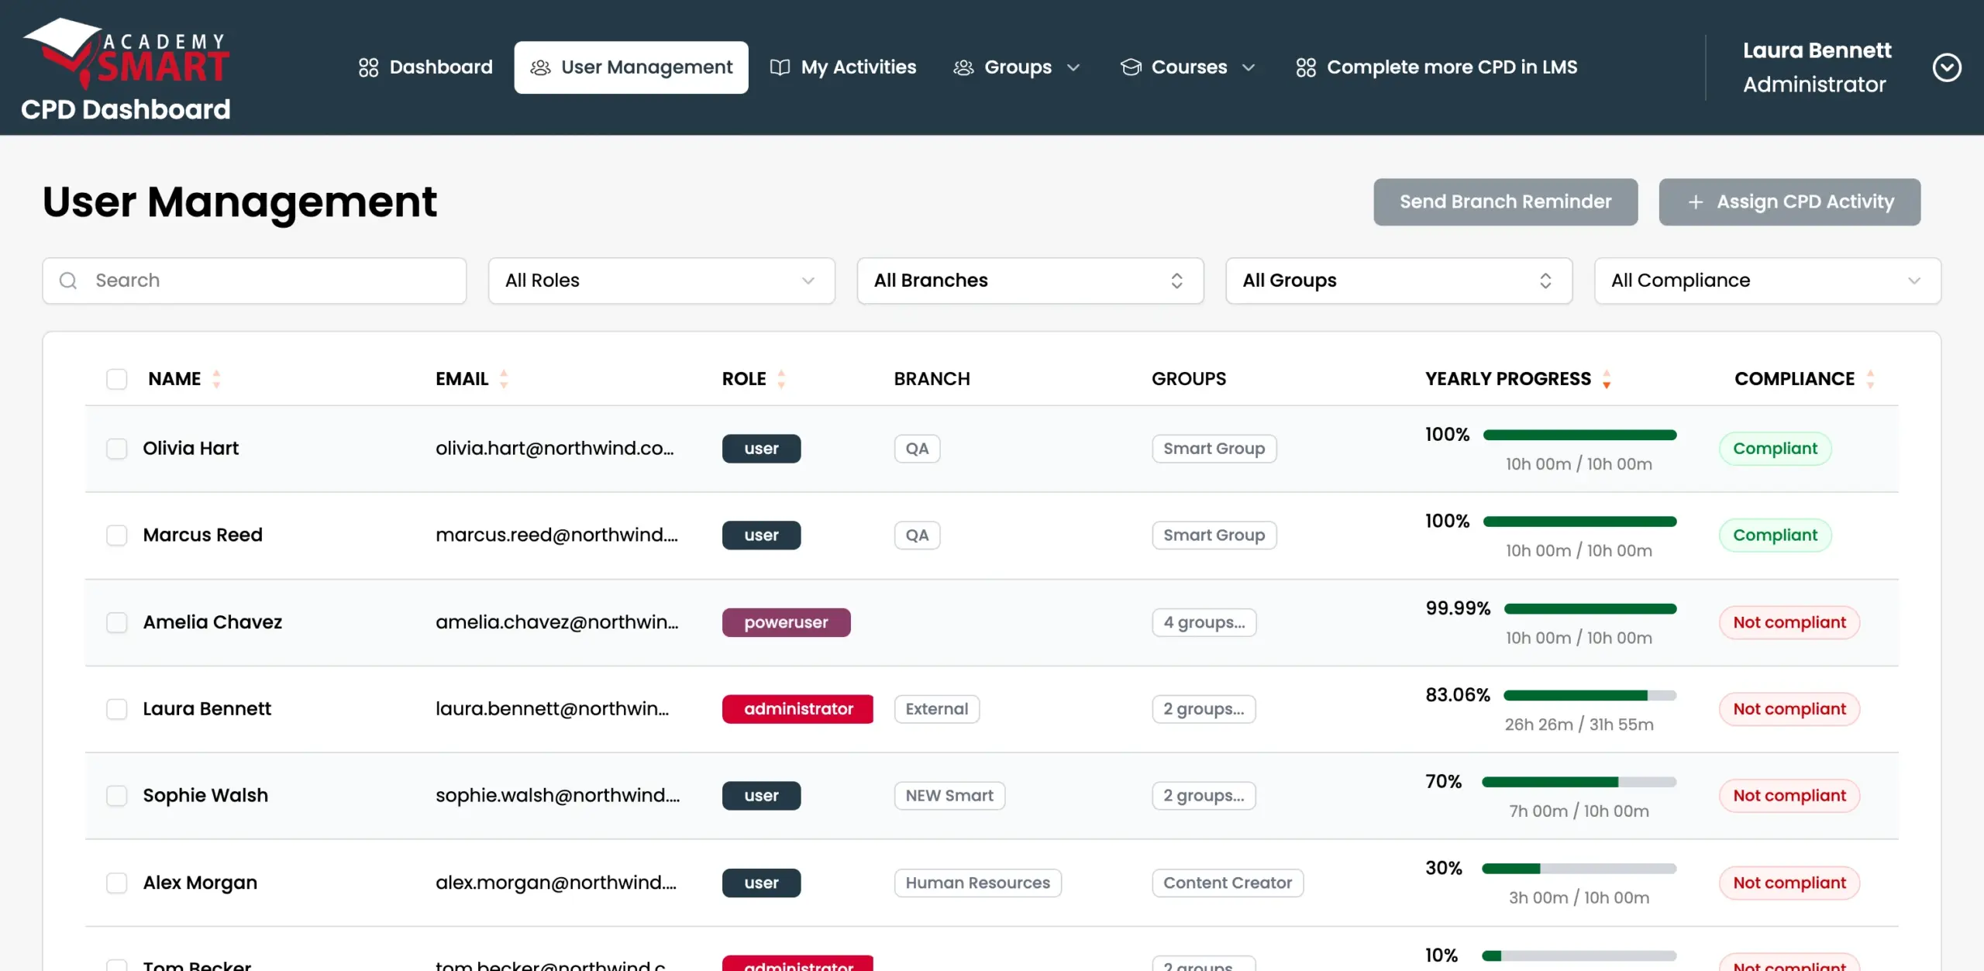
Task: Click Marcus Reed's Smart Group tag
Action: [x=1214, y=535]
